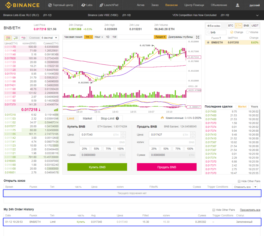Select 1D chart interval
Viewport: 264px width, 236px height.
108,37
